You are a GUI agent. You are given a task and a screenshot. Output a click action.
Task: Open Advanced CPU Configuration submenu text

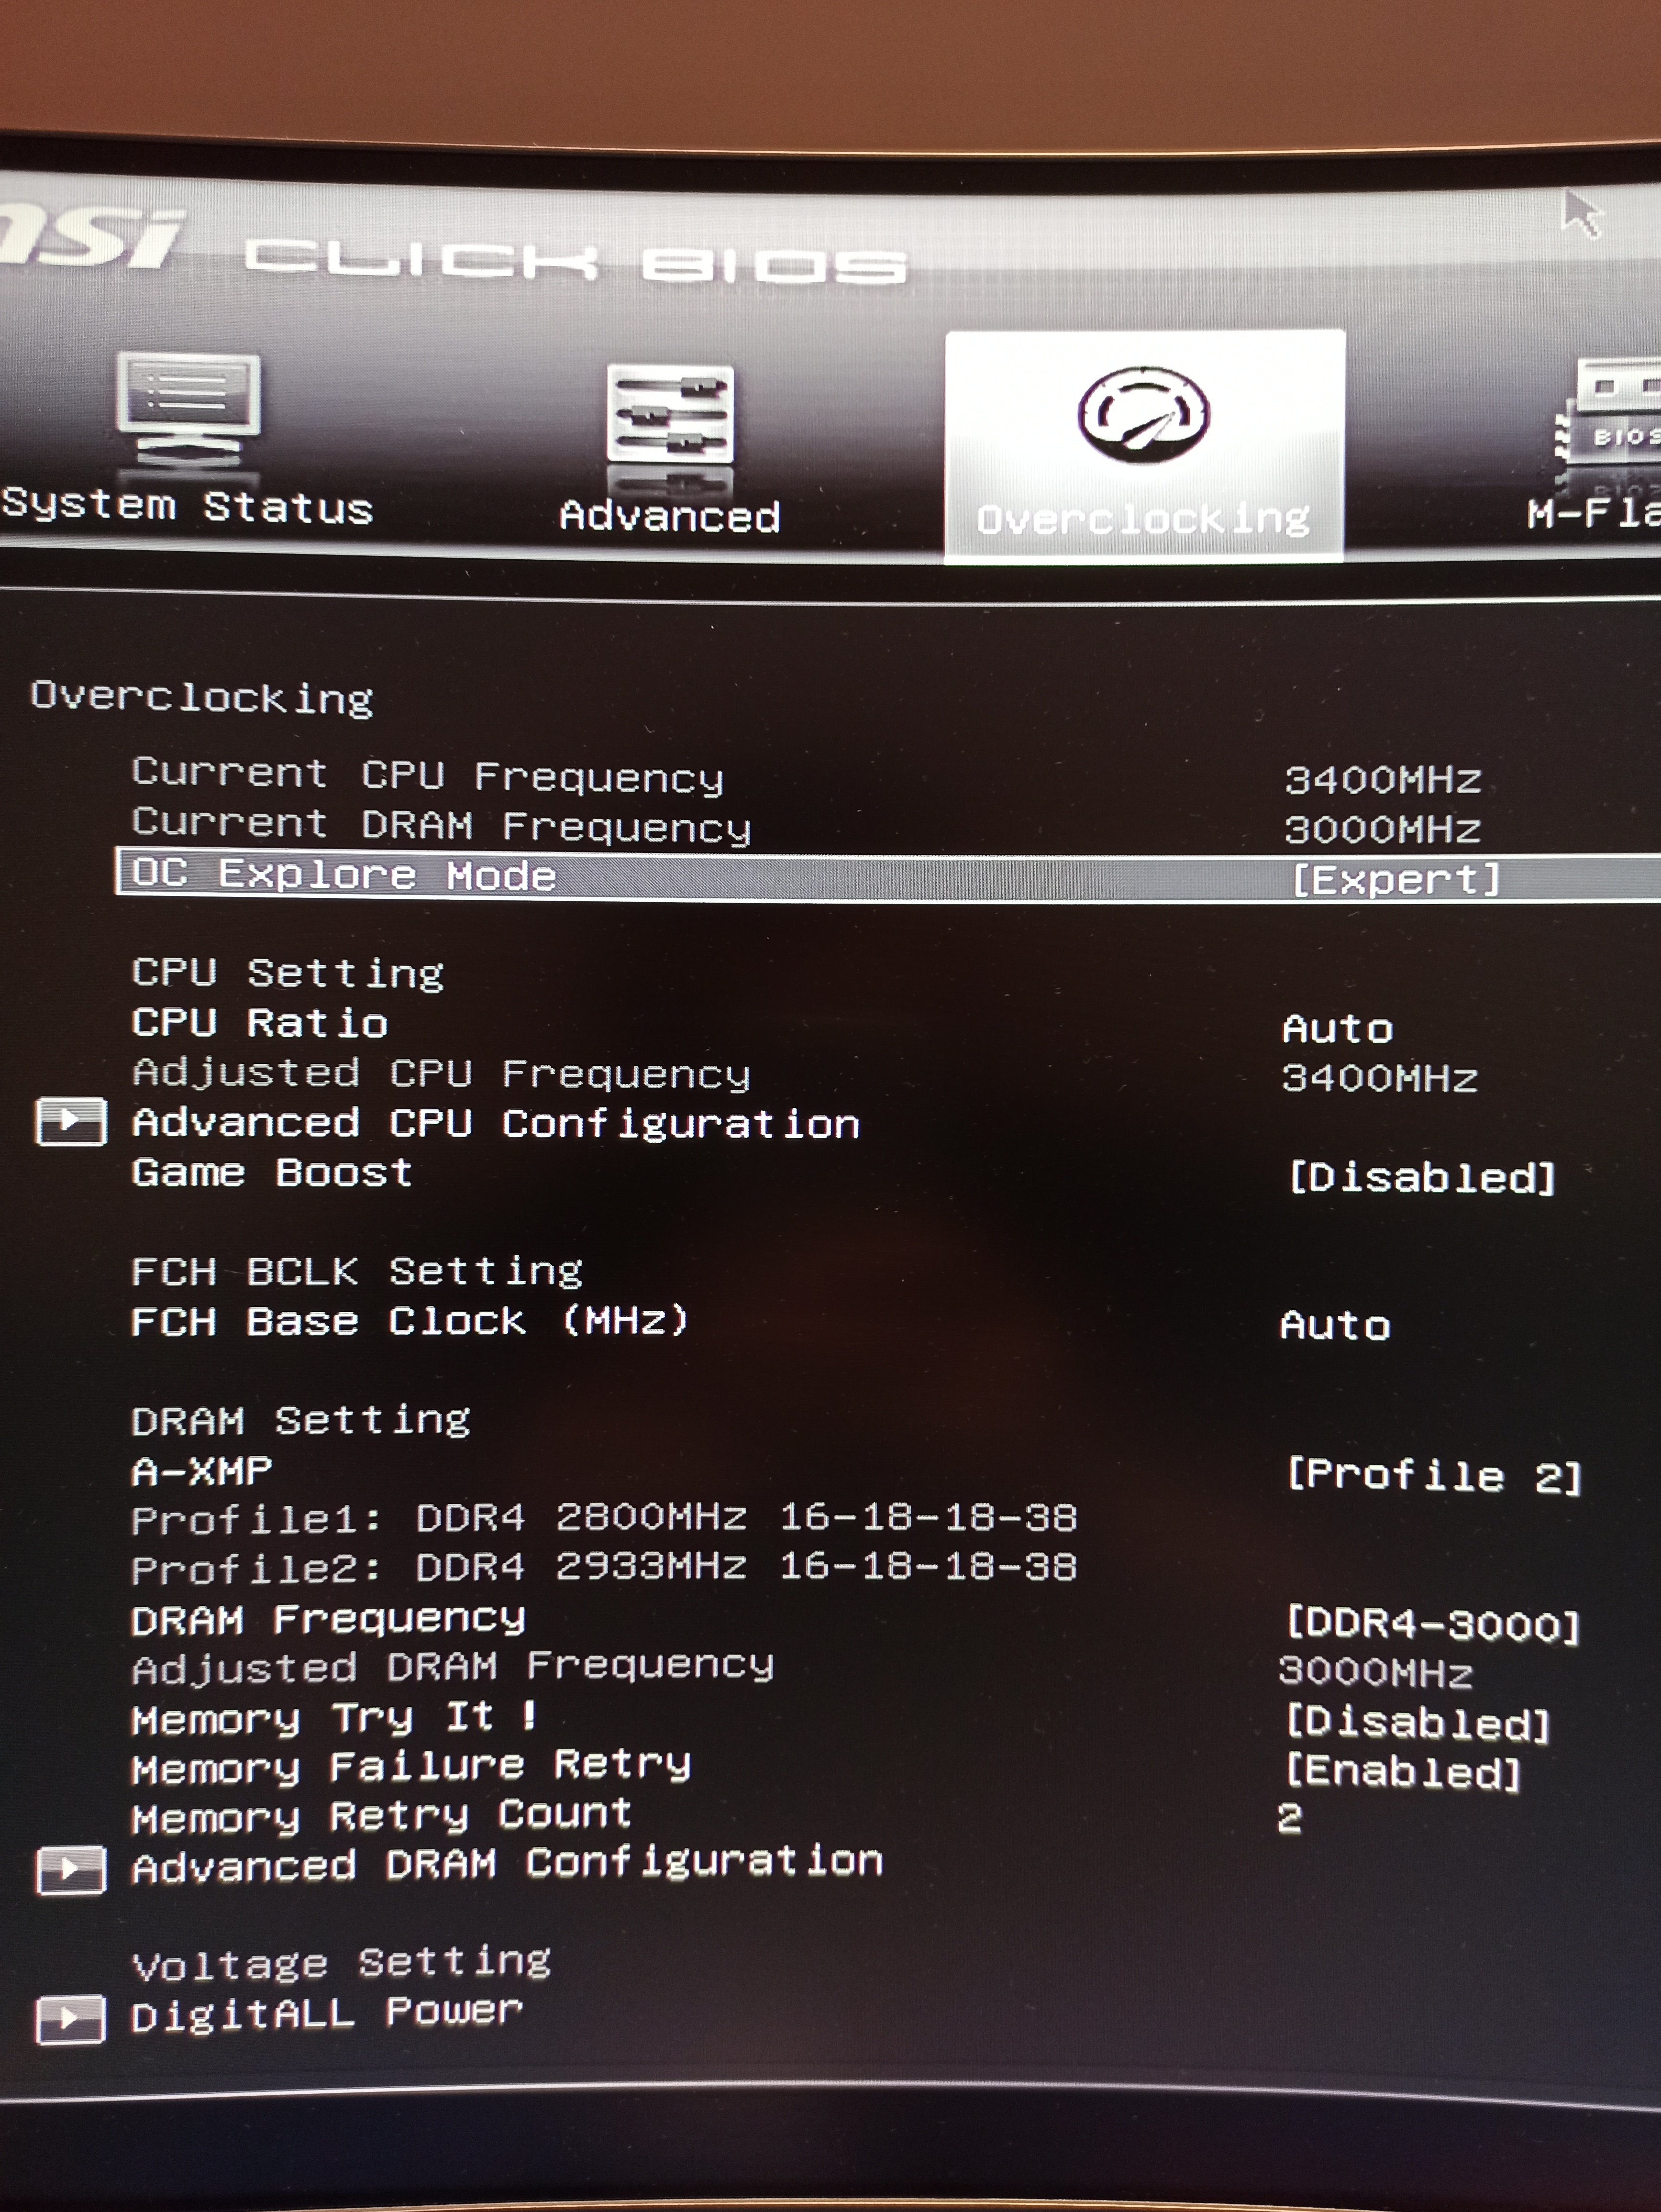pos(495,1123)
